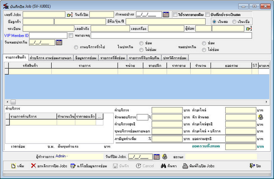Viewport: 274px width, 179px height.
Task: Switch to รายการที่สั่งซ่อม tab
Action: 112,58
